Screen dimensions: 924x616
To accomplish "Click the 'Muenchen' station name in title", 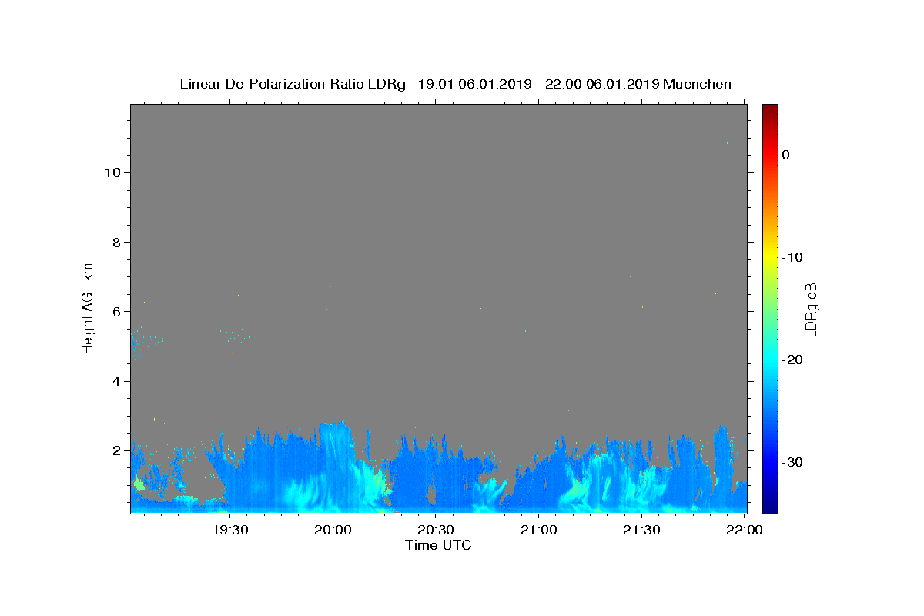I will 697,84.
